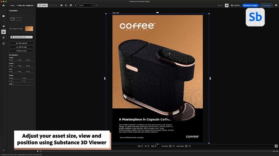279x156 pixels.
Task: Click the Scale X input field
Action: coord(13,72)
